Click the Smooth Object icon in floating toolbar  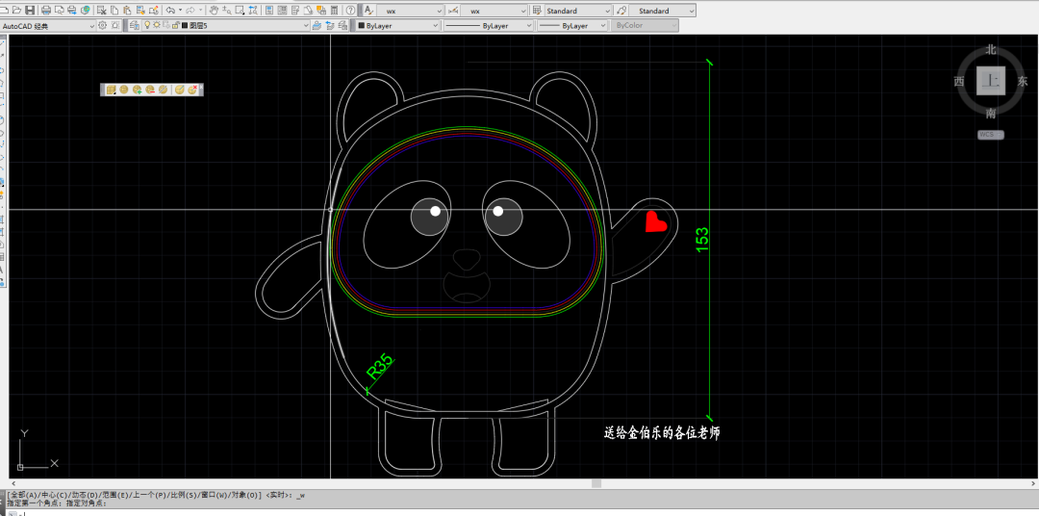click(123, 90)
